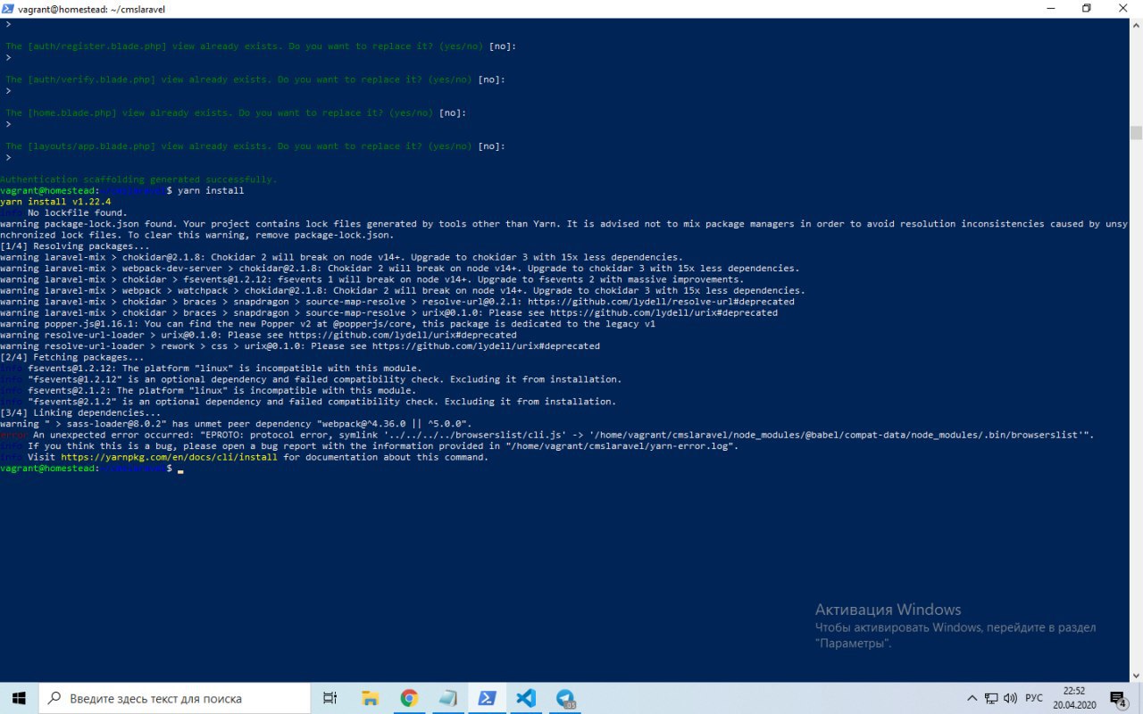The height and width of the screenshot is (714, 1143).
Task: Click the last prompt line with cursor
Action: click(x=91, y=469)
